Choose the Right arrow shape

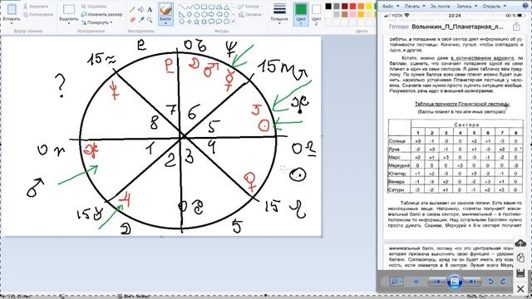point(212,14)
